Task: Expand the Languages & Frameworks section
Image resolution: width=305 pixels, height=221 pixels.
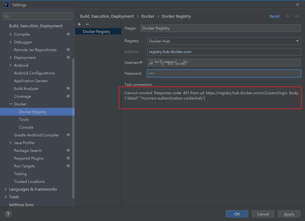Action: (6, 189)
